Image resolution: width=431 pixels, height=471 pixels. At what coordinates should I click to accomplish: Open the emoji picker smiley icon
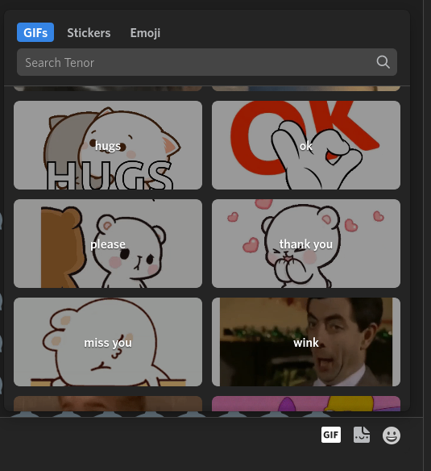392,436
